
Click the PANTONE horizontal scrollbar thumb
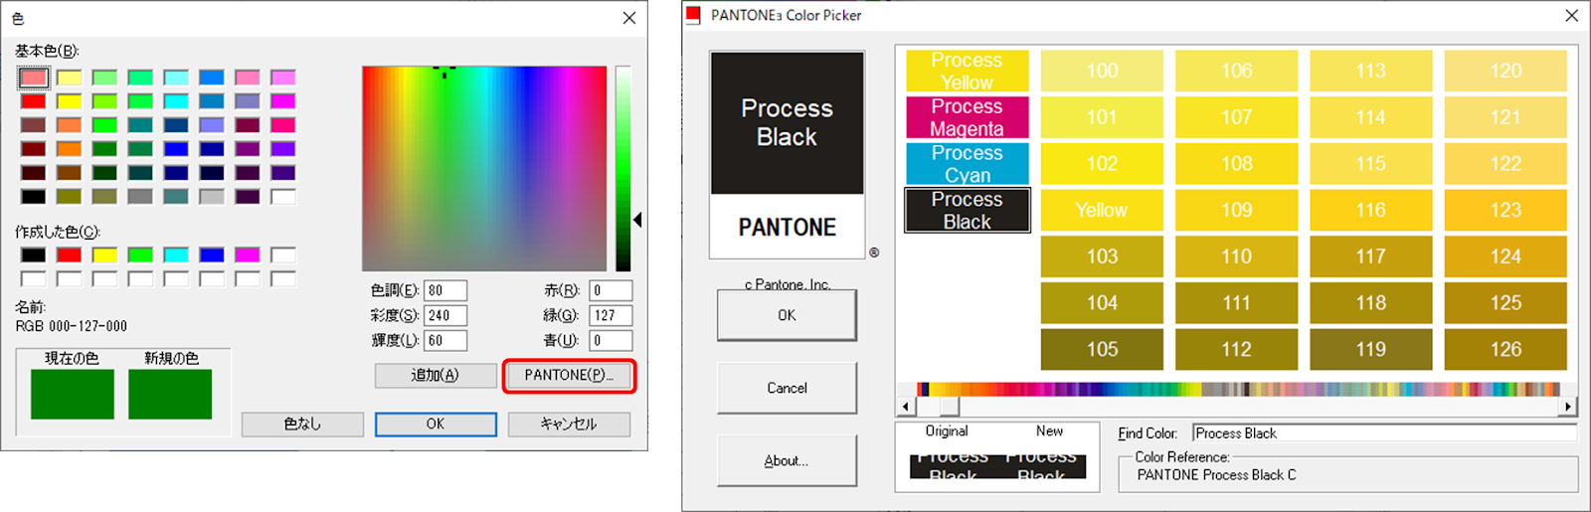pos(950,407)
